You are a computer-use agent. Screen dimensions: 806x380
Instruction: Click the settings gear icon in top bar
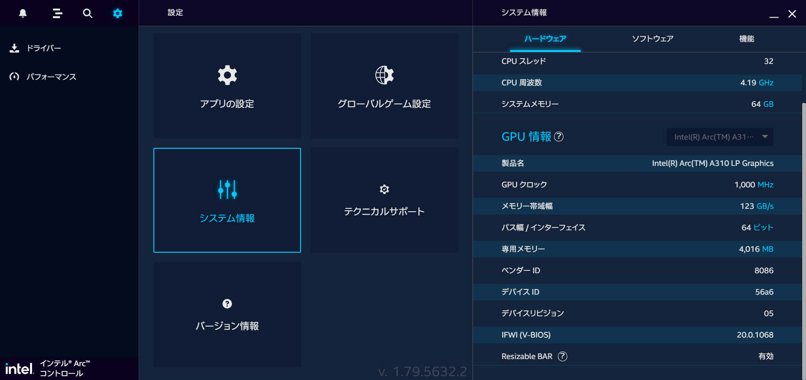pyautogui.click(x=118, y=13)
